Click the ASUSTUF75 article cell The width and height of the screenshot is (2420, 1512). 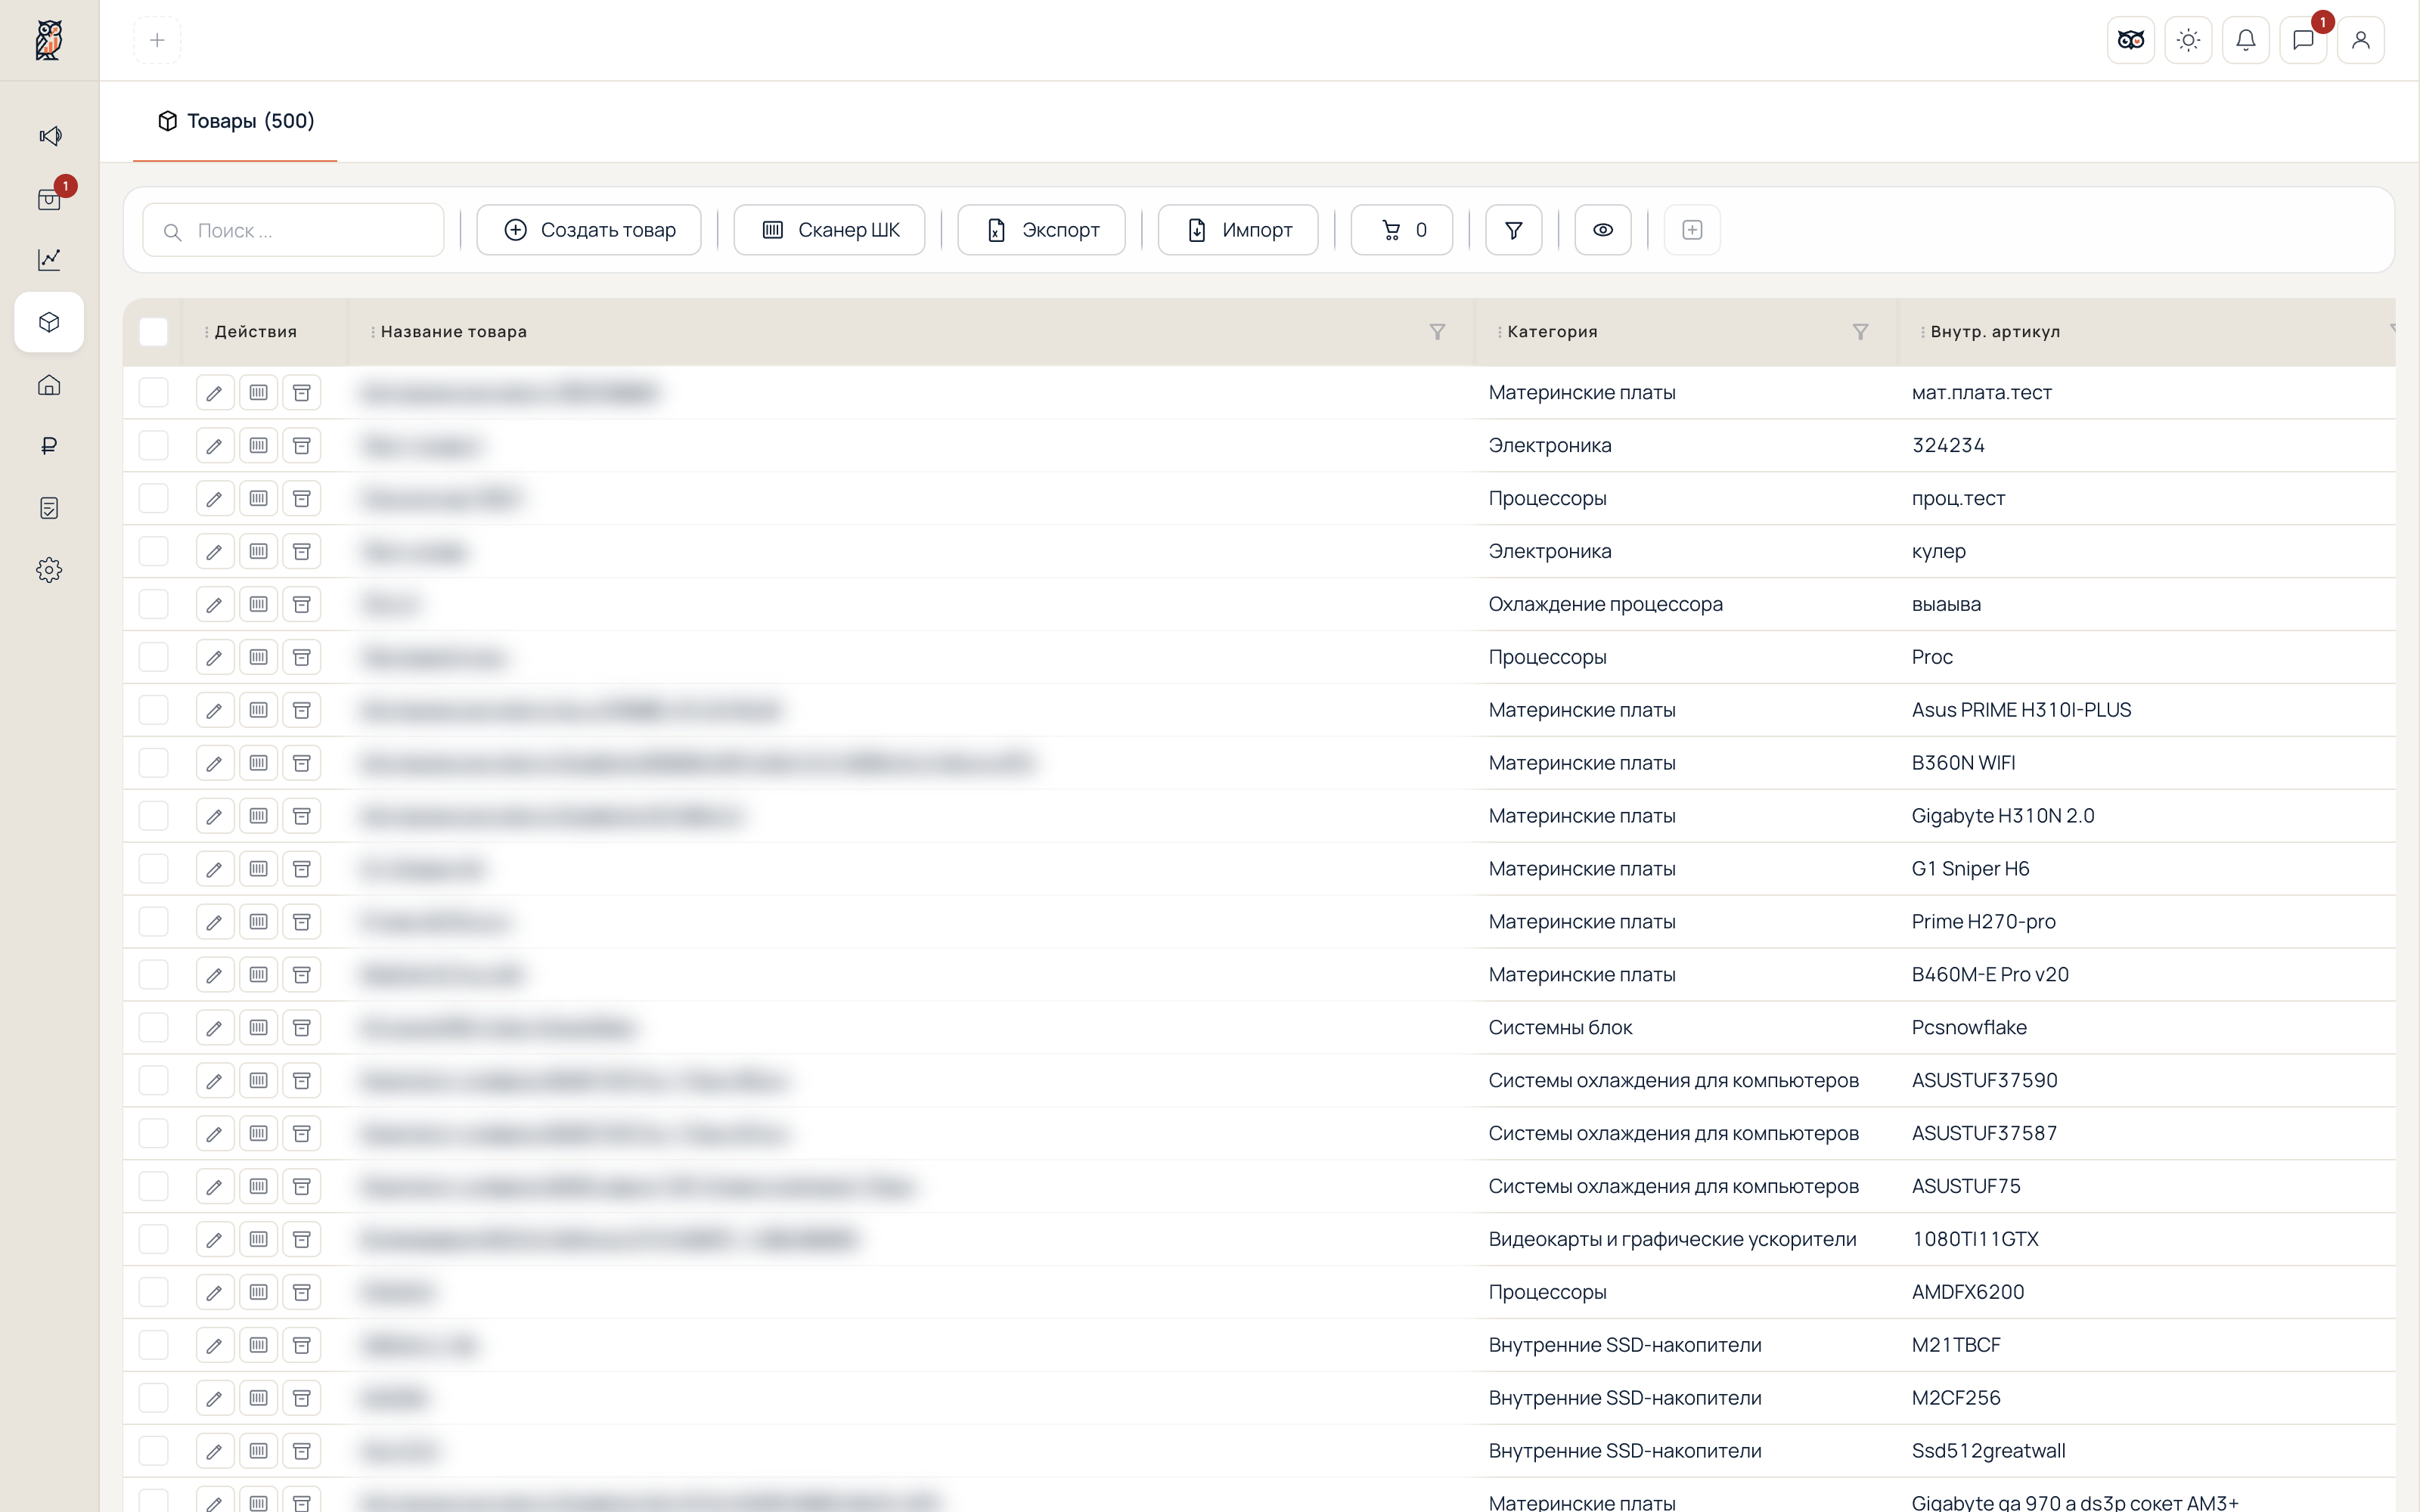[1966, 1186]
